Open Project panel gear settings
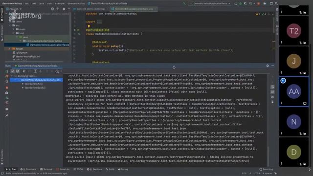This screenshot has height=176, width=313. click(64, 9)
